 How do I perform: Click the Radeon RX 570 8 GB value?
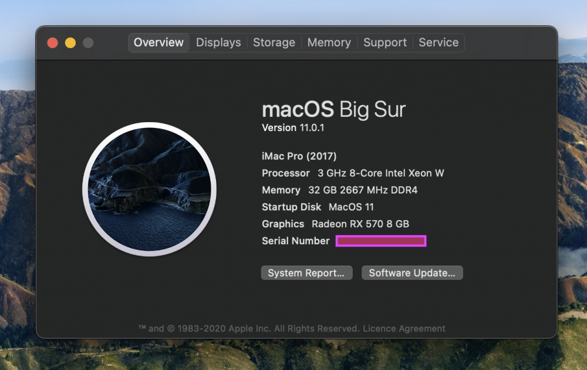click(360, 224)
